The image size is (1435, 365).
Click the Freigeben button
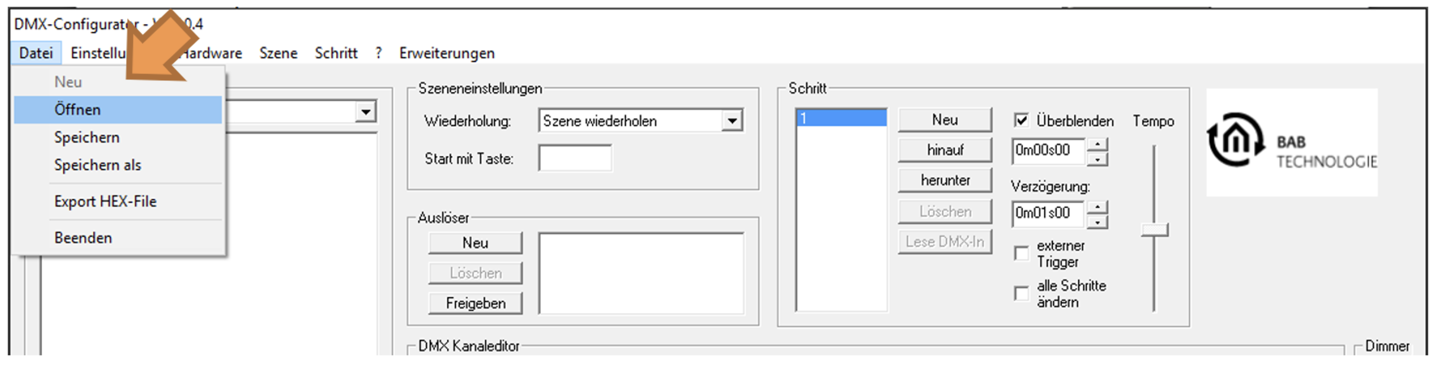coord(475,303)
